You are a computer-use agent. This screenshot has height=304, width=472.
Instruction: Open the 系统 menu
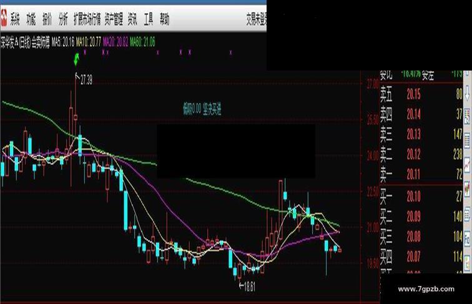pos(15,19)
